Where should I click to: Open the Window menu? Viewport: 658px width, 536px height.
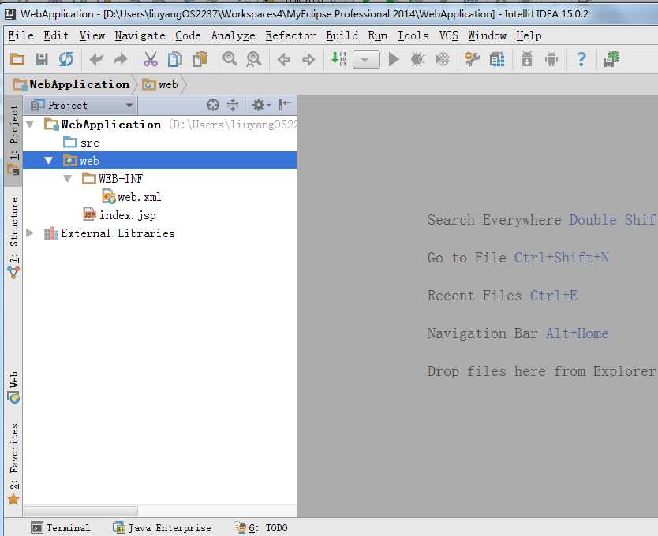point(487,35)
